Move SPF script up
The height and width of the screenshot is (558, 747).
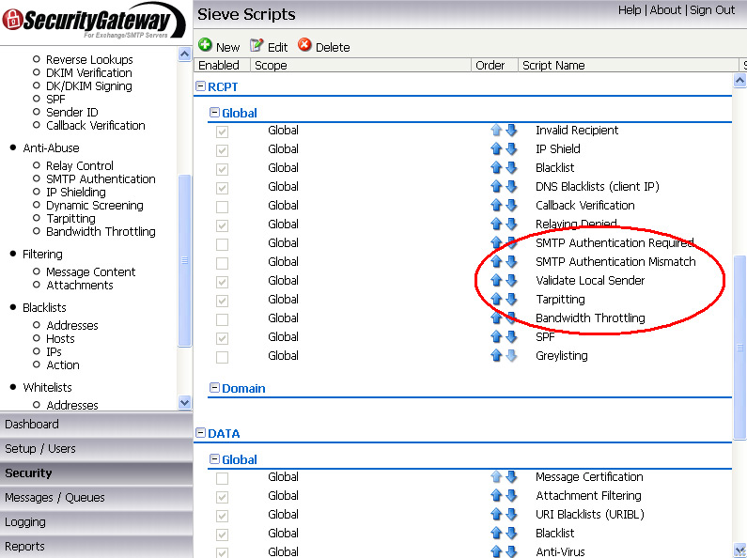496,336
